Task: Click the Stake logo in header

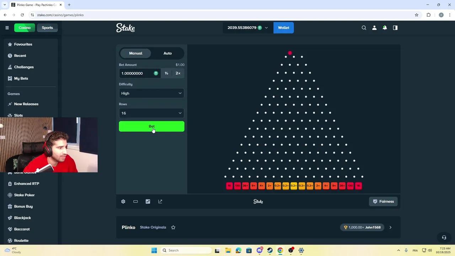Action: click(125, 28)
